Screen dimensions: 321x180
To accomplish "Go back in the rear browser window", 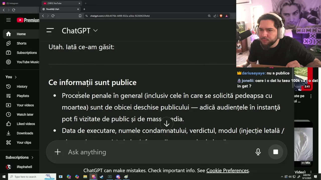I will coord(4,10).
